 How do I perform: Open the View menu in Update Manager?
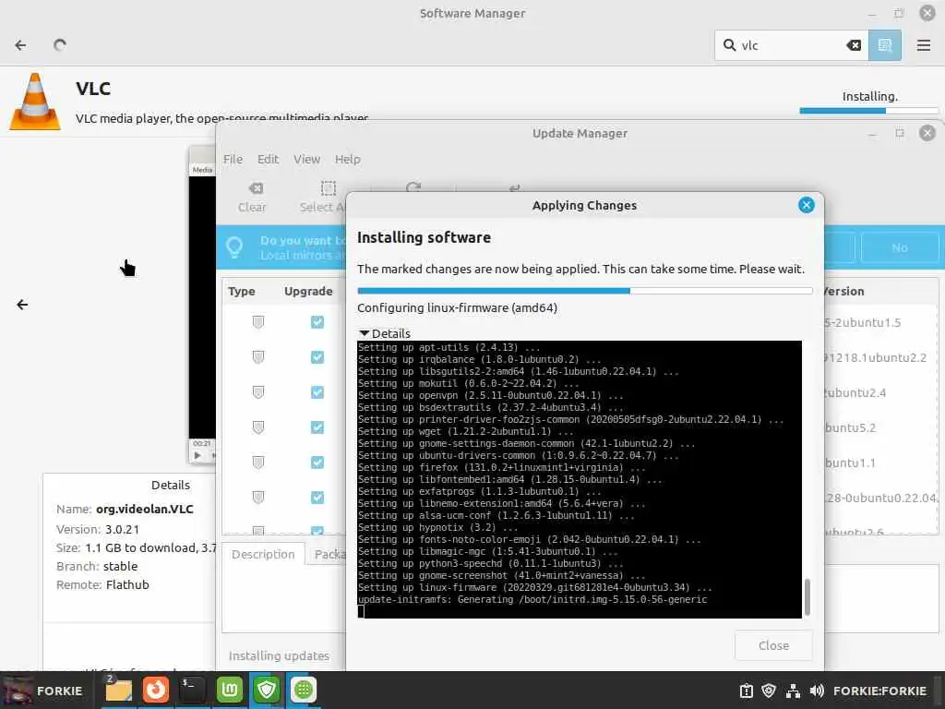(306, 159)
